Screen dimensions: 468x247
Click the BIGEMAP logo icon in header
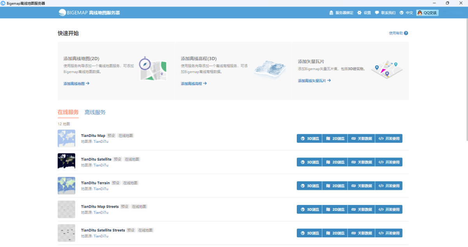62,12
